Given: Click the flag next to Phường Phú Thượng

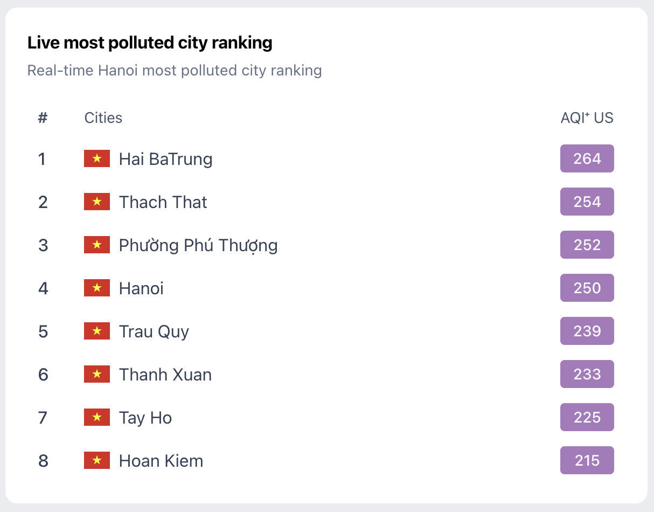Looking at the screenshot, I should point(97,245).
